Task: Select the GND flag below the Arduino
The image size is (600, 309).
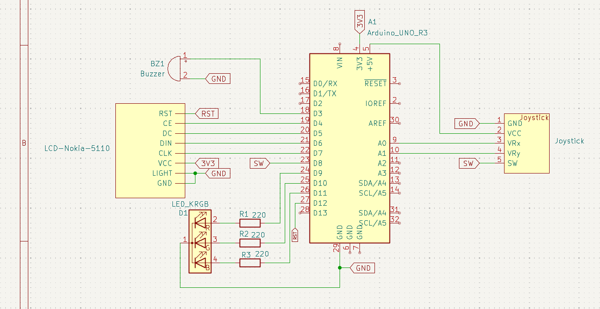Action: (363, 268)
